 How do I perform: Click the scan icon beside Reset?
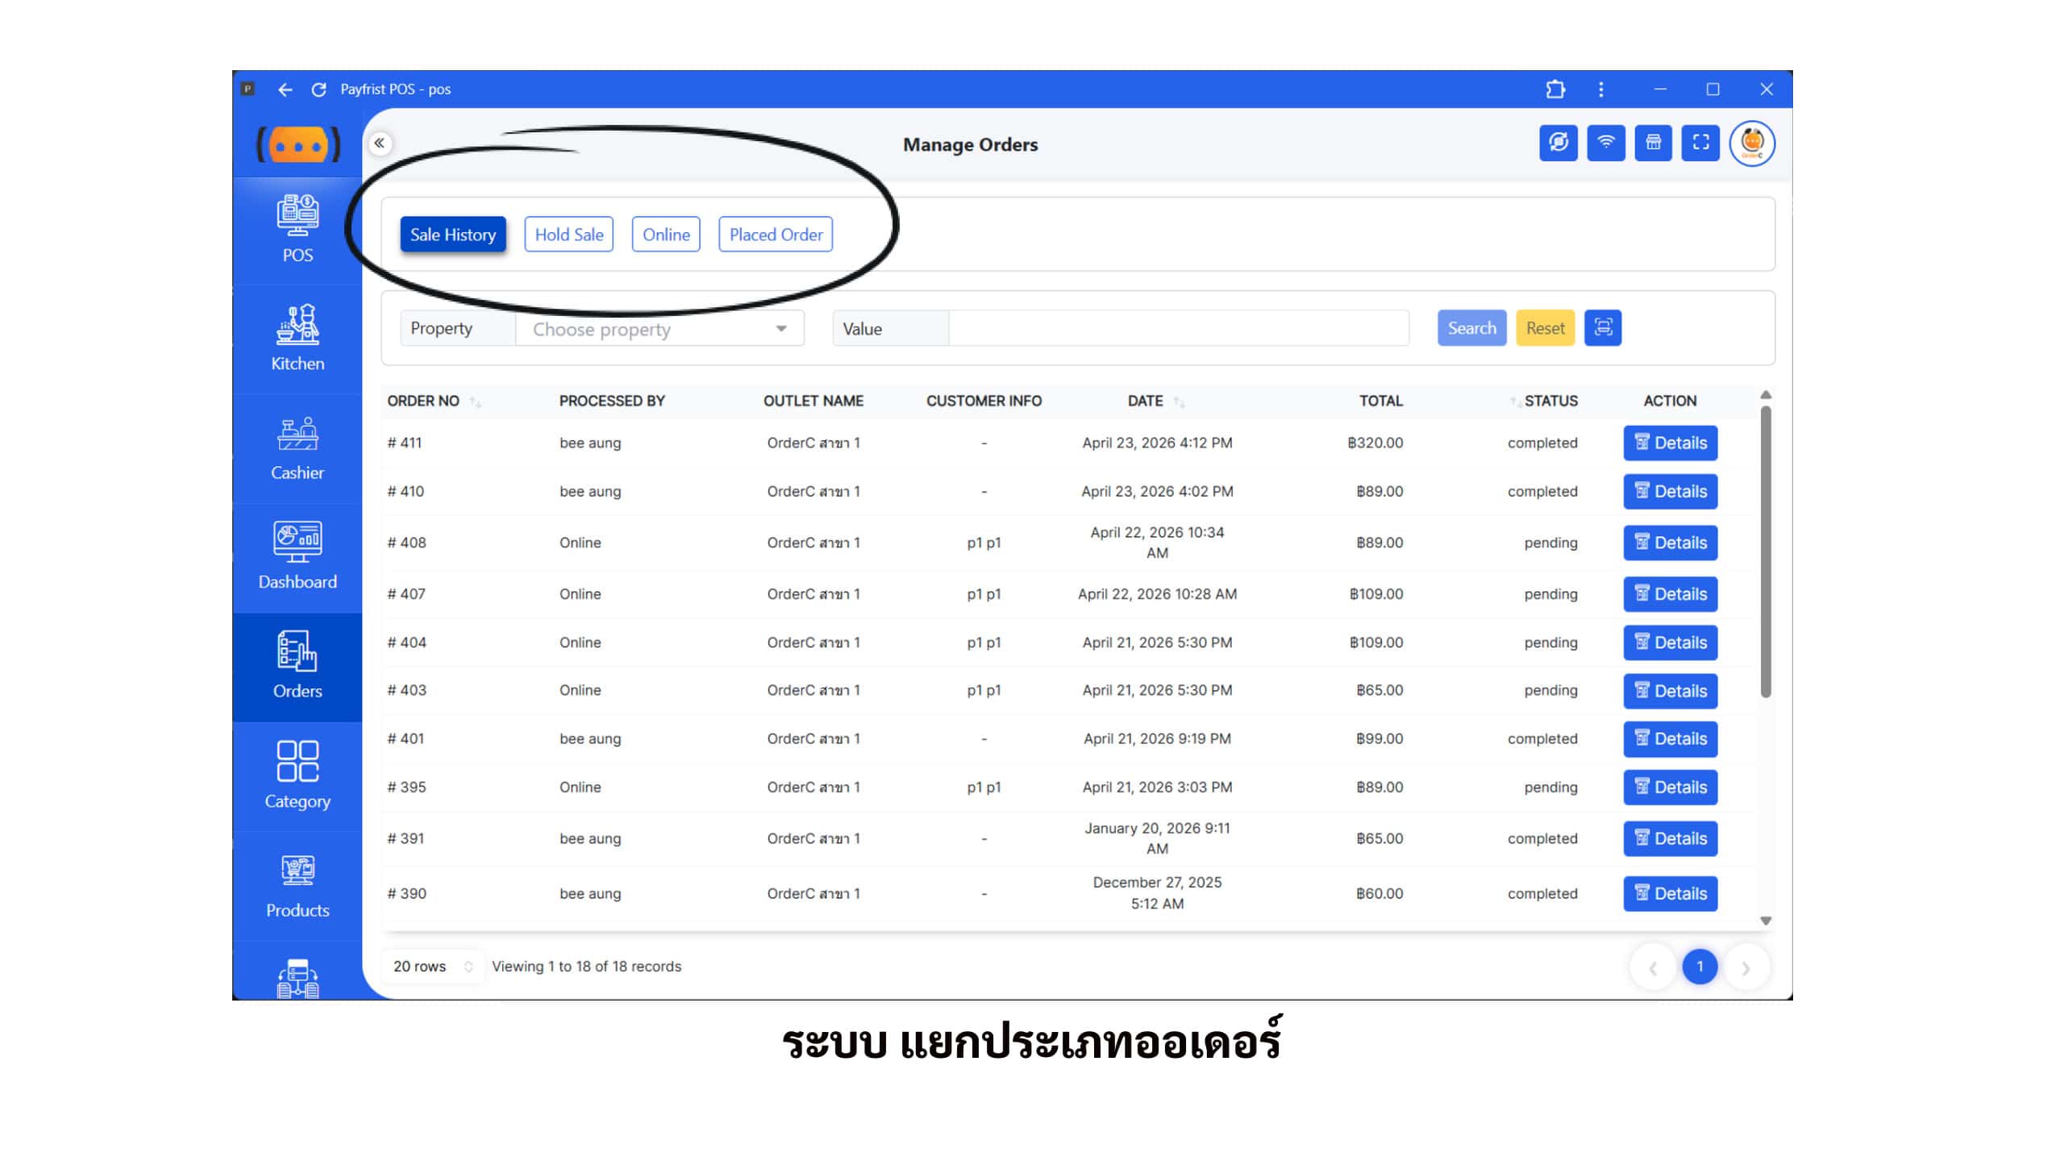click(1603, 328)
